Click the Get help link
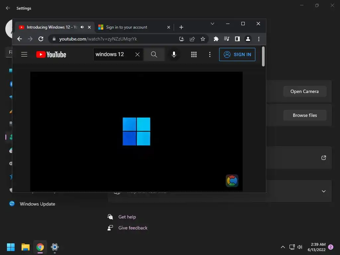Screen dimensions: 340x255 click(x=127, y=217)
